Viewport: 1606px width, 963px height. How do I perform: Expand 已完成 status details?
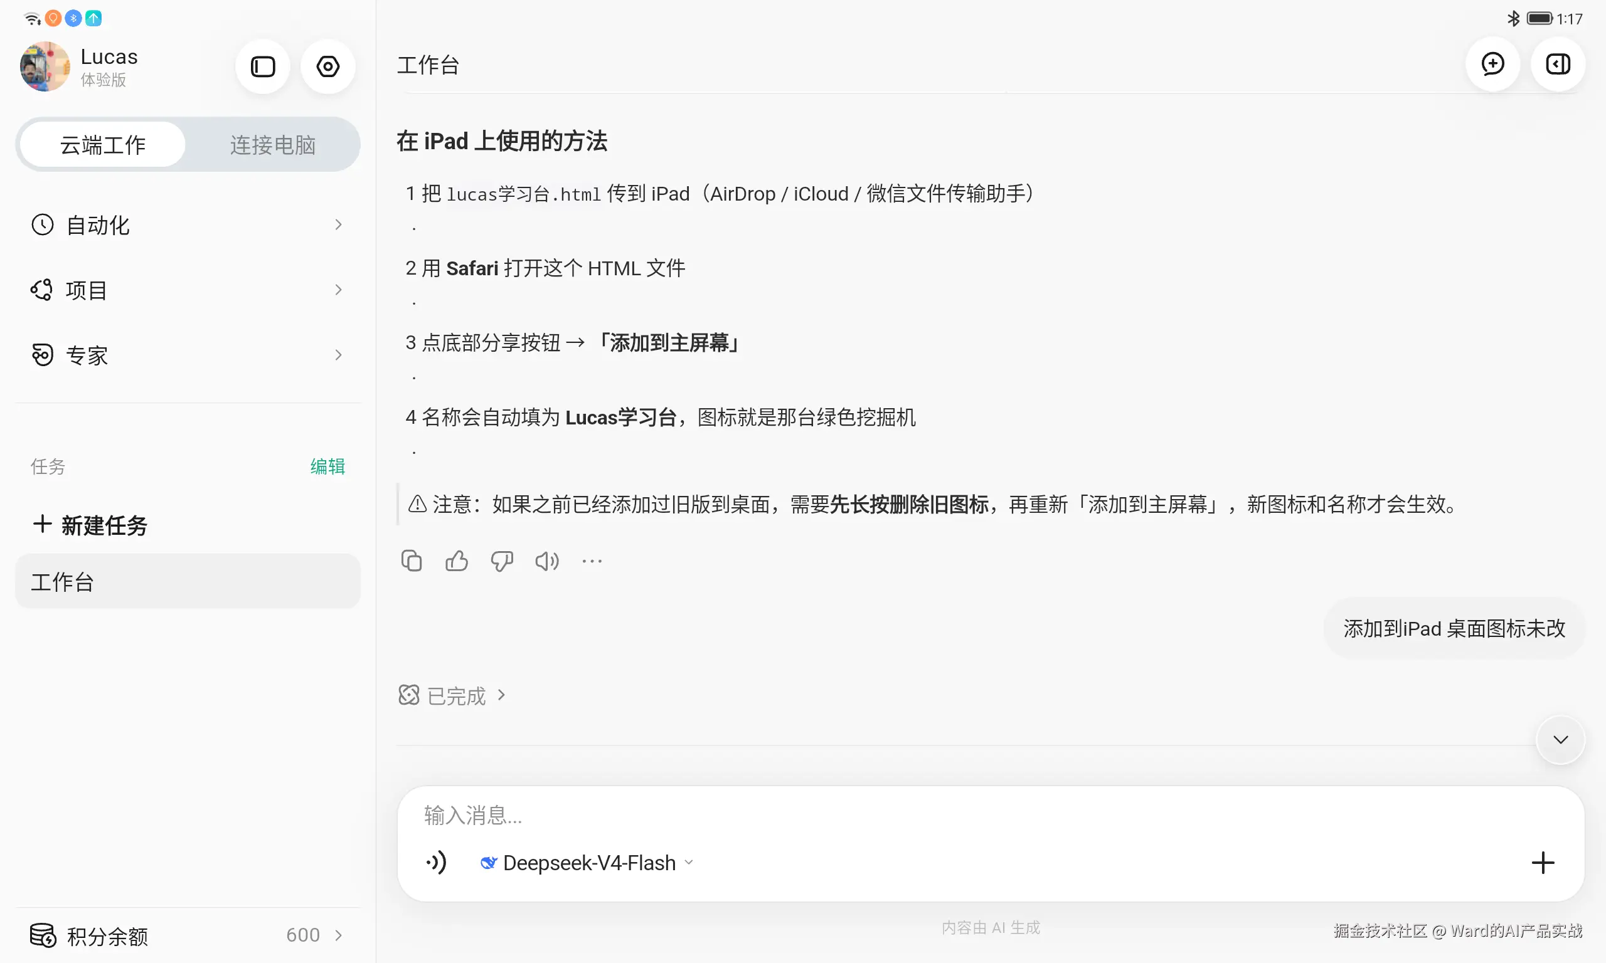pyautogui.click(x=452, y=696)
